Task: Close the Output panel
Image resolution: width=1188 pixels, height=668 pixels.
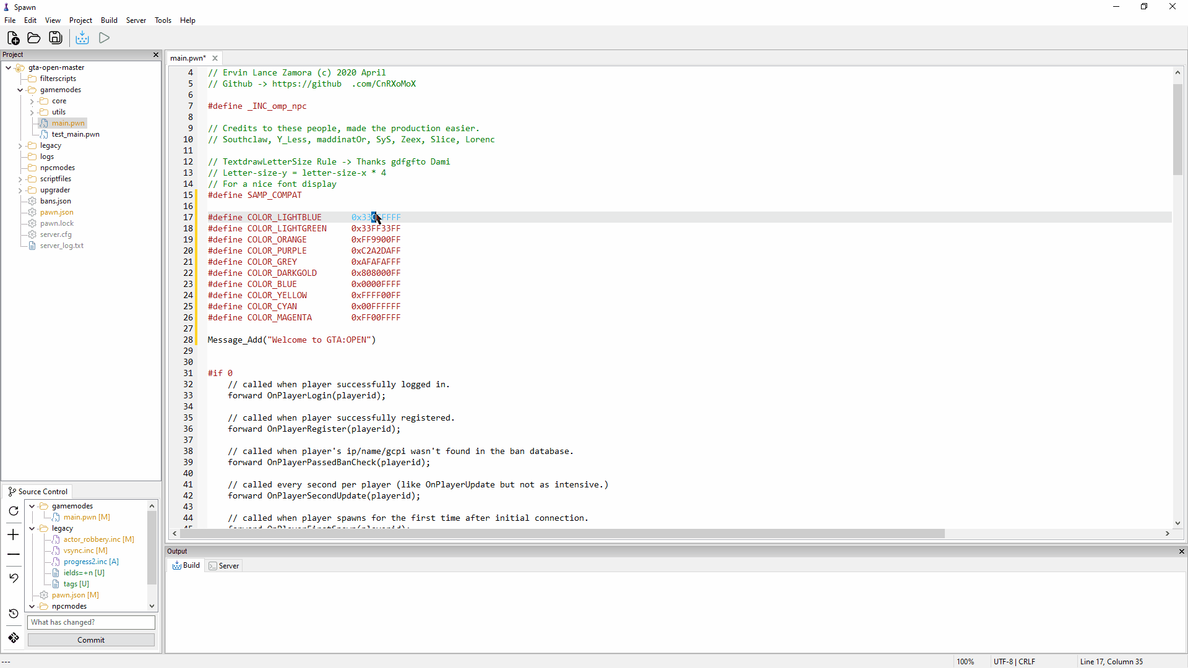Action: point(1181,551)
